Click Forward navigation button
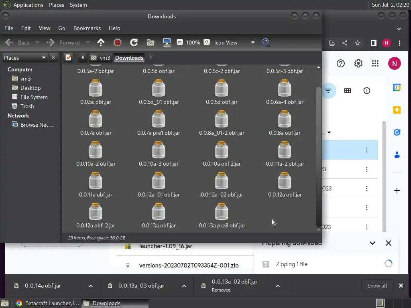This screenshot has height=308, width=411. click(x=63, y=43)
